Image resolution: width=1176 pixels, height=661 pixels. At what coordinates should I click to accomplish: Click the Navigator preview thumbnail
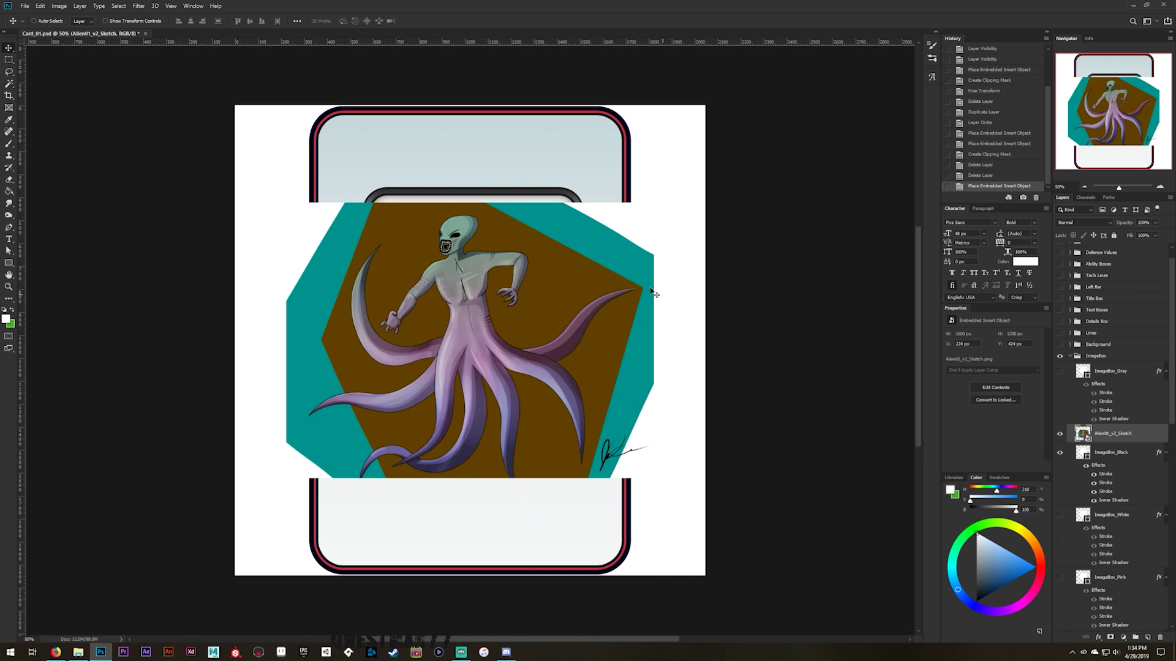coord(1114,111)
